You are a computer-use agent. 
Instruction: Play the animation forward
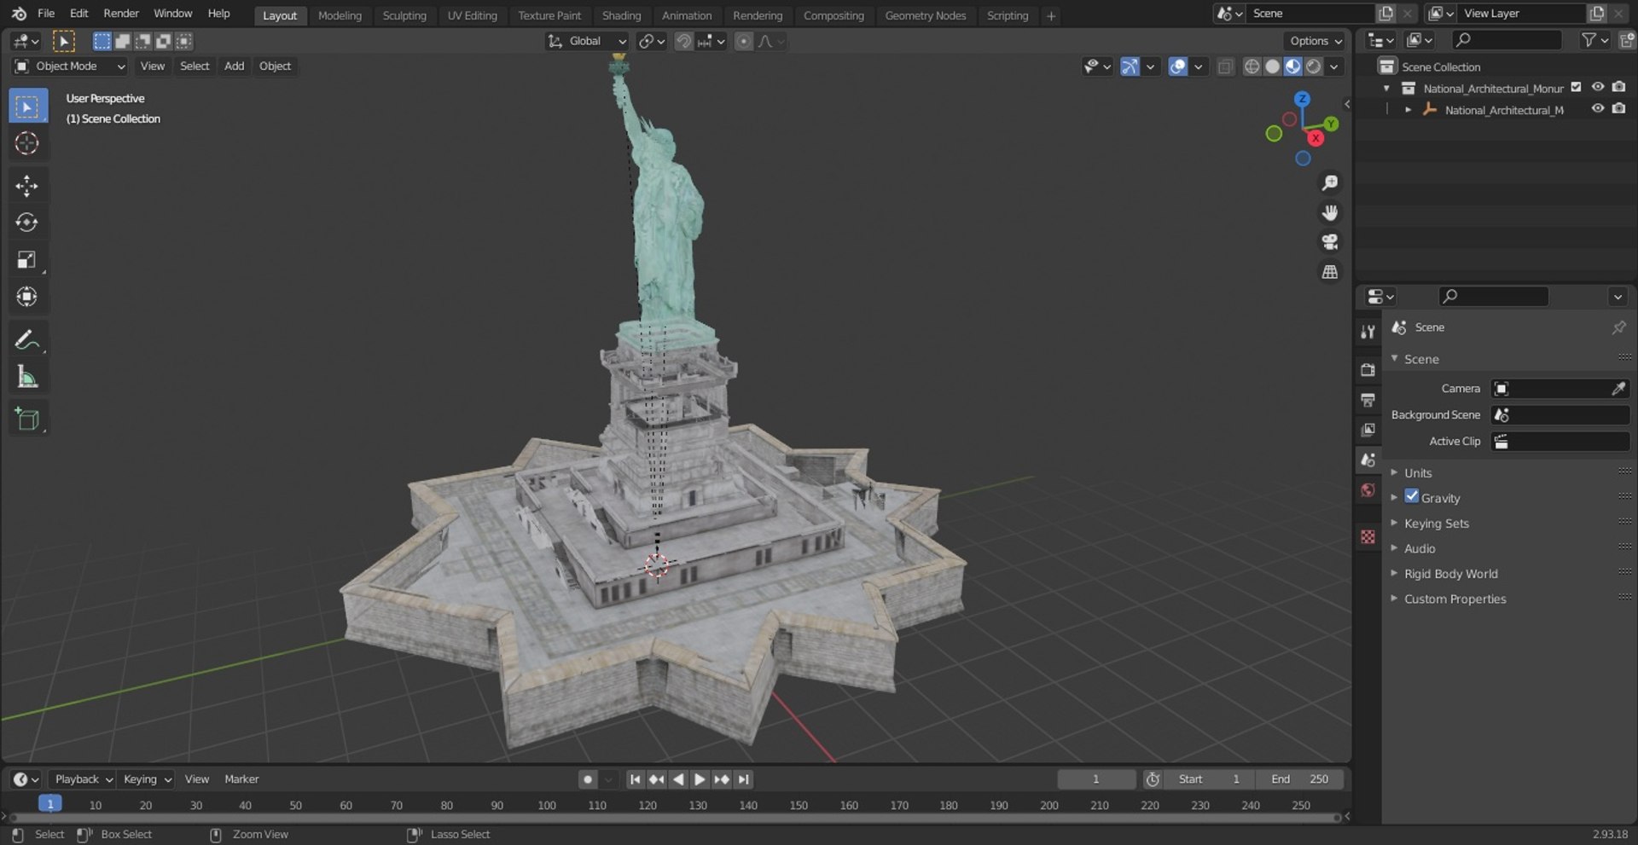[700, 779]
